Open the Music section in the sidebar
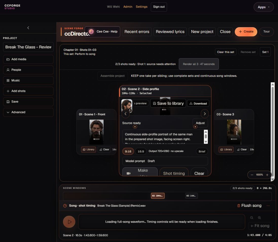 point(28,80)
